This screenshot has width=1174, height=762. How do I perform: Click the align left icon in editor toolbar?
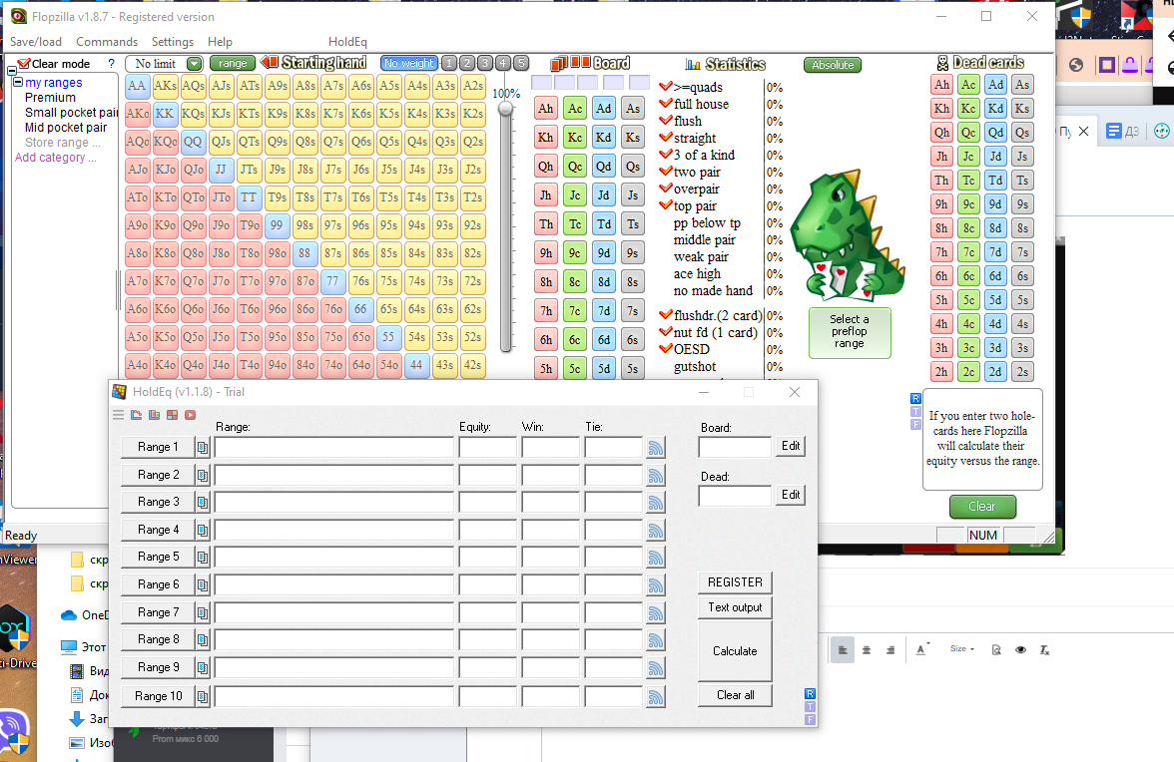pos(843,650)
